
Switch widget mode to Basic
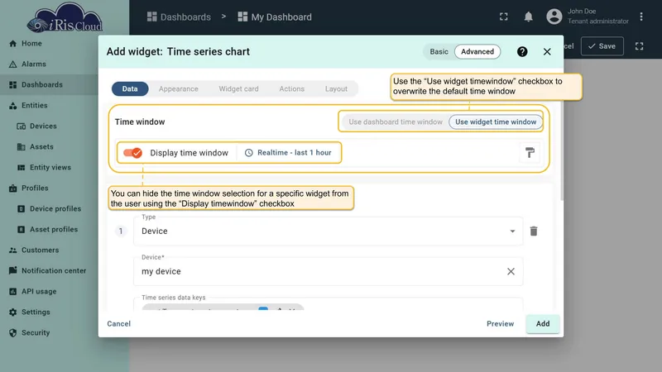[439, 51]
